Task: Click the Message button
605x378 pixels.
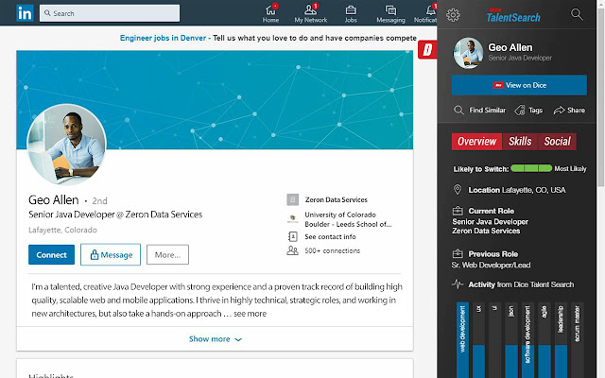Action: click(x=111, y=254)
